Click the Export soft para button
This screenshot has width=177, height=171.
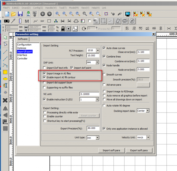point(139,150)
